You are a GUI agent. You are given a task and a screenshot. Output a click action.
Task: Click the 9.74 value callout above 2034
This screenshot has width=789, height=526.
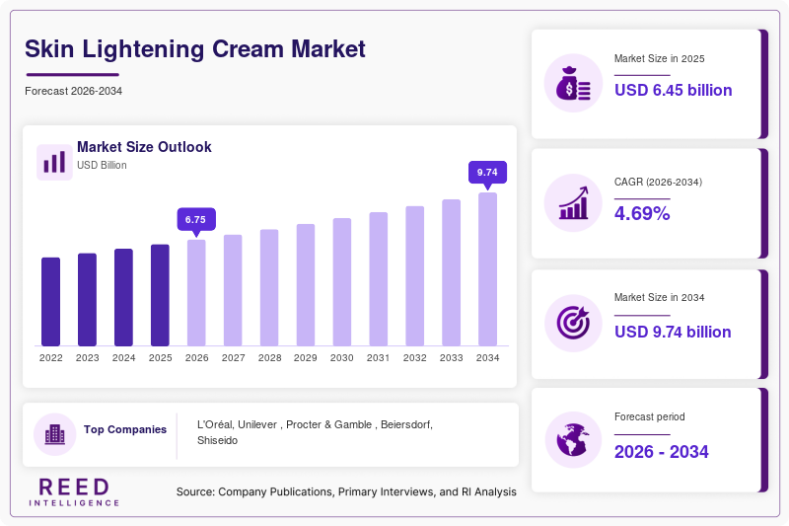[487, 173]
